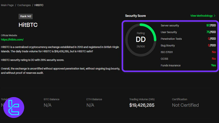This screenshot has width=219, height=123.
Task: Click the Funds Insurance Yes value
Action: pos(213,65)
